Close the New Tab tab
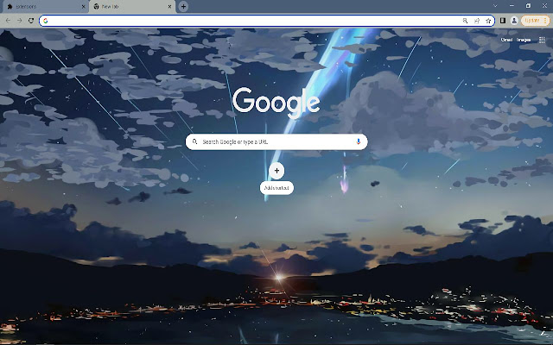This screenshot has width=553, height=345. (x=170, y=6)
